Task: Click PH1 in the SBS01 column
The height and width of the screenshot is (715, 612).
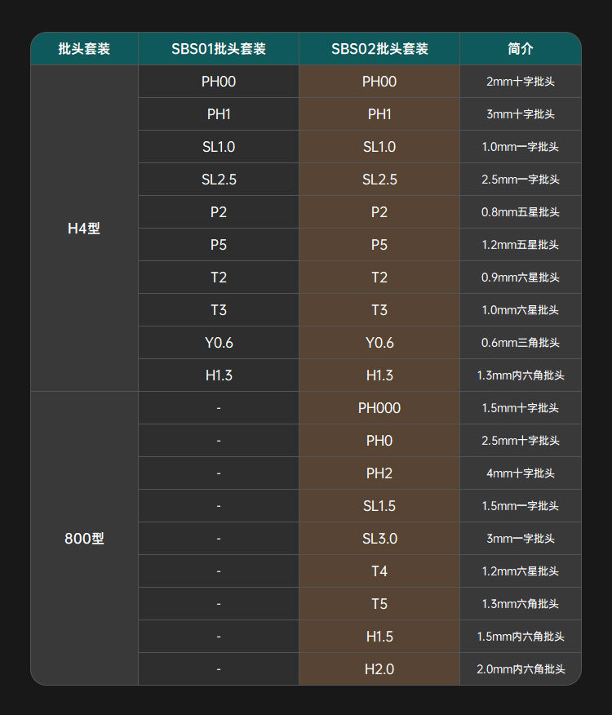Action: (x=219, y=114)
